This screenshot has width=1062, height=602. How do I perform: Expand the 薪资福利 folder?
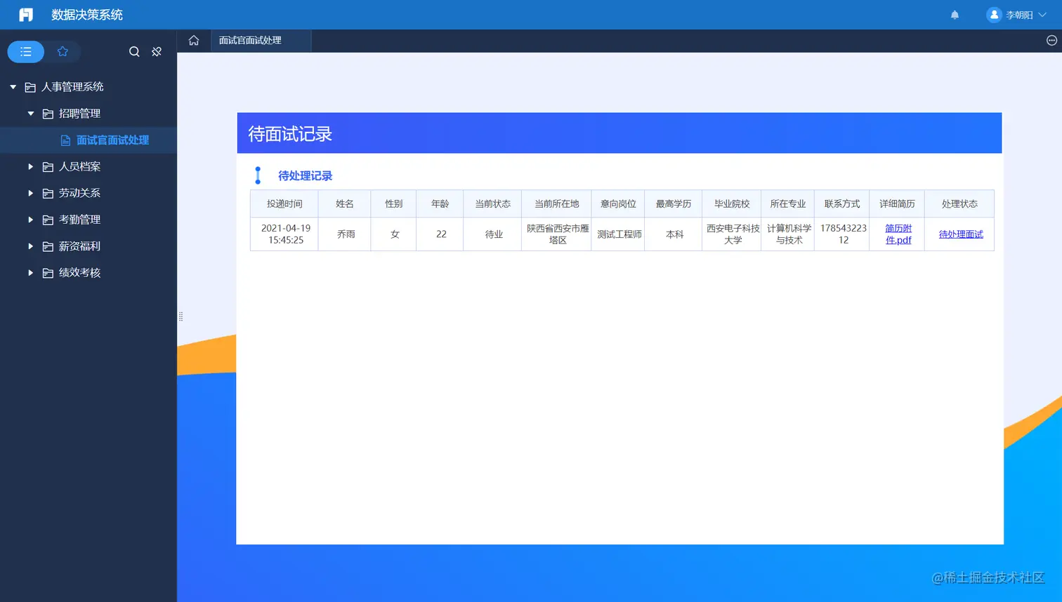point(30,246)
